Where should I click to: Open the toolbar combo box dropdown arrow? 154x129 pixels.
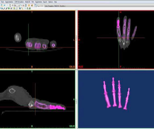pyautogui.click(x=20, y=5)
